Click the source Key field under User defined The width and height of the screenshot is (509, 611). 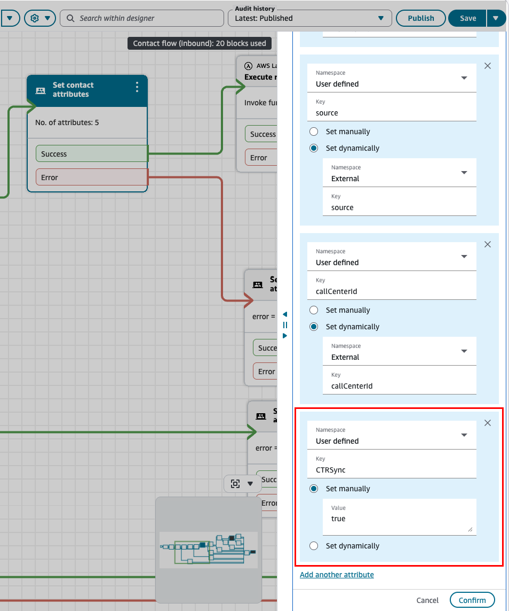click(392, 107)
